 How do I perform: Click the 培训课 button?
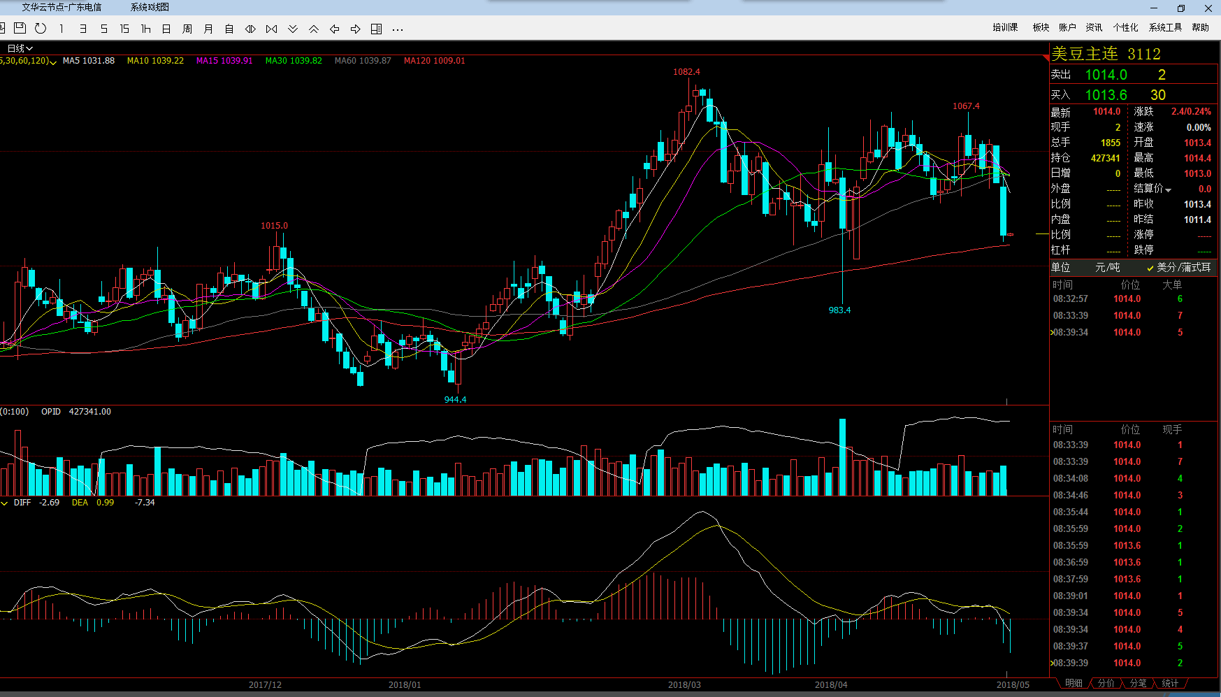(1005, 27)
